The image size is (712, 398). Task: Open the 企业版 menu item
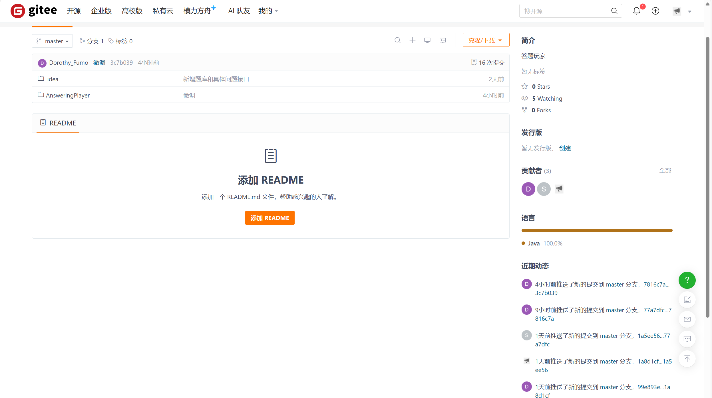point(101,11)
